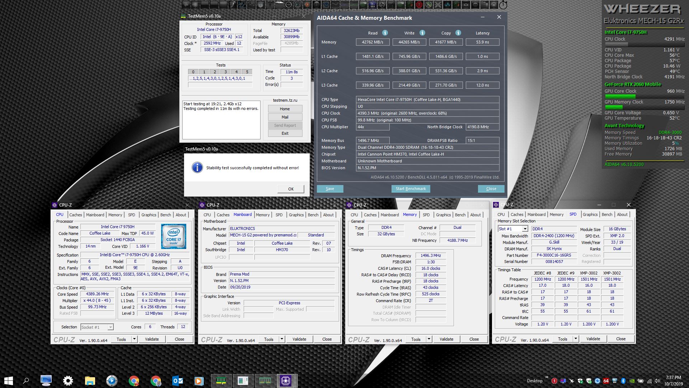Image resolution: width=689 pixels, height=388 pixels.
Task: Open Outlook from the taskbar
Action: (178, 380)
